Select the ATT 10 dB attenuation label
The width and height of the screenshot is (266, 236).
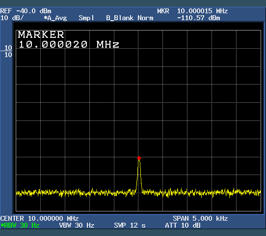click(x=183, y=226)
